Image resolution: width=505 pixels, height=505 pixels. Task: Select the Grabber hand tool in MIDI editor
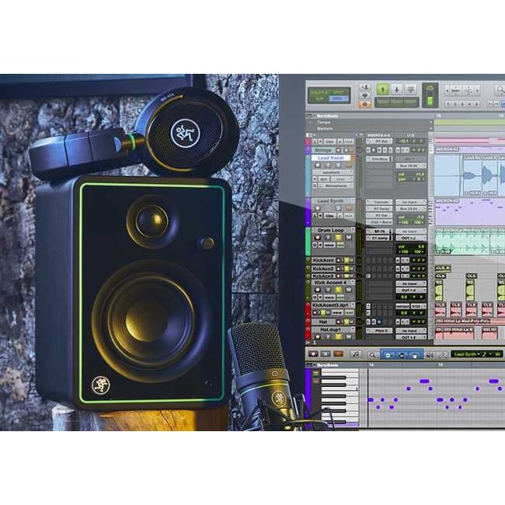click(x=415, y=355)
